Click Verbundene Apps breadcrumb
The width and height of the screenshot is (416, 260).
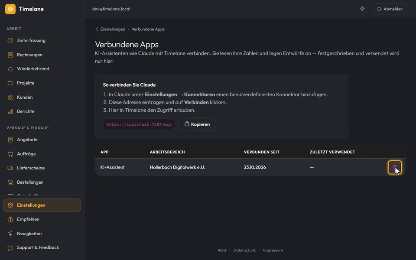pyautogui.click(x=148, y=29)
